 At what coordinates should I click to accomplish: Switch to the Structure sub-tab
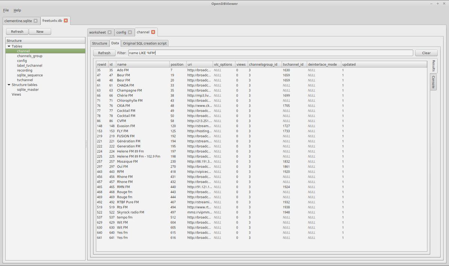click(100, 43)
